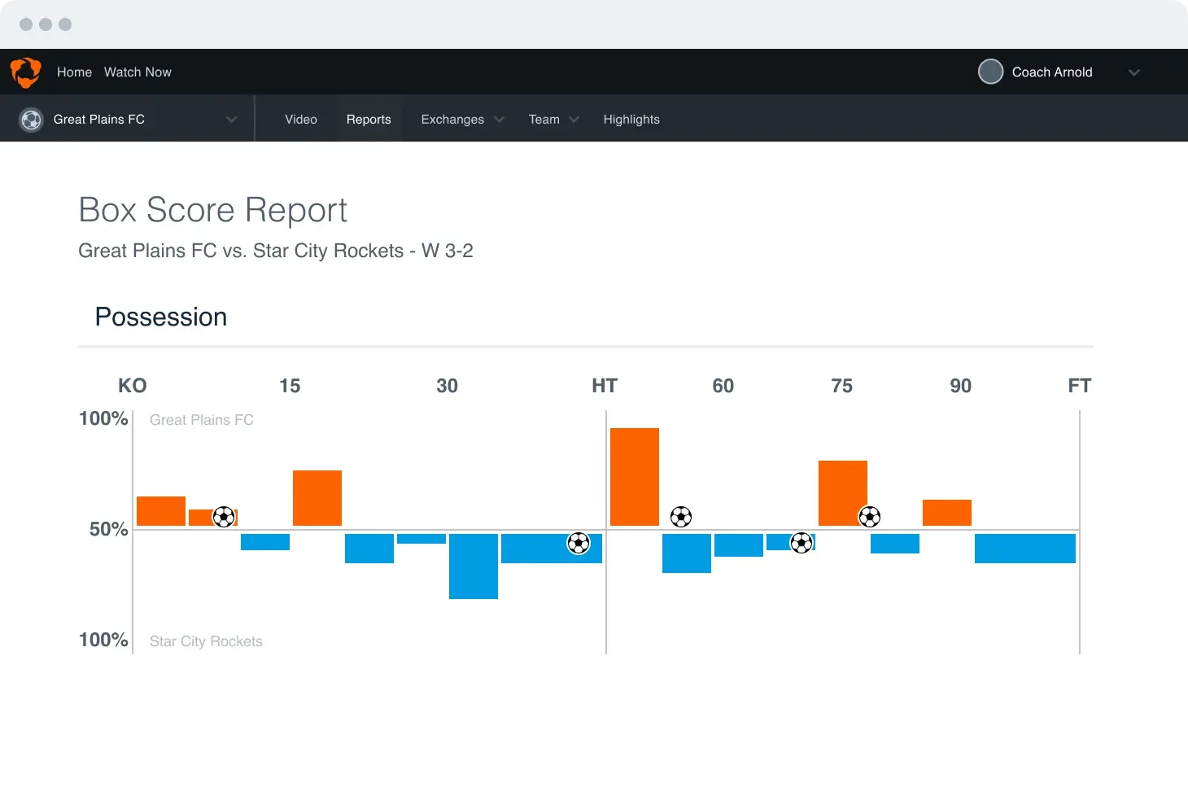Go to the Home link
1188x809 pixels.
point(74,72)
